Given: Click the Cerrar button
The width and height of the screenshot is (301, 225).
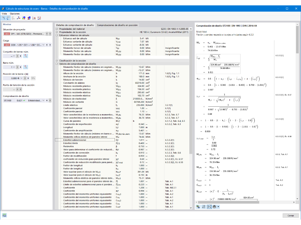Looking at the screenshot, I should click(291, 215).
